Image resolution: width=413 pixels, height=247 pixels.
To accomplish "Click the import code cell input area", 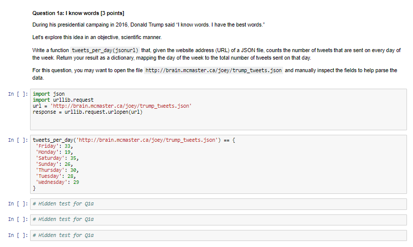I will click(219, 109).
